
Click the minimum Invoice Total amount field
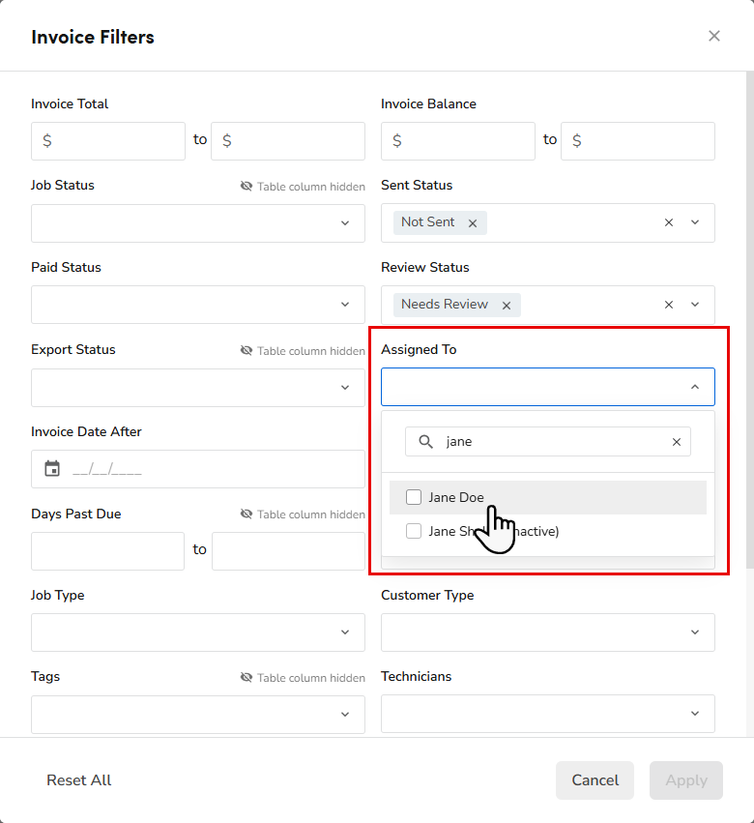107,140
